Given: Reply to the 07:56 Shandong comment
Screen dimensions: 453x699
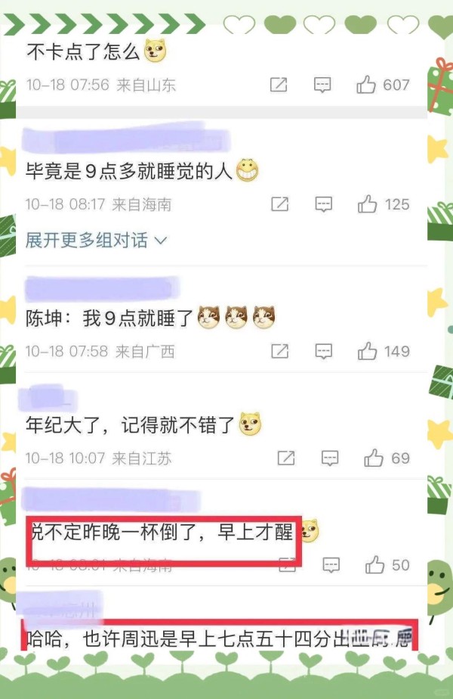Looking at the screenshot, I should 322,85.
